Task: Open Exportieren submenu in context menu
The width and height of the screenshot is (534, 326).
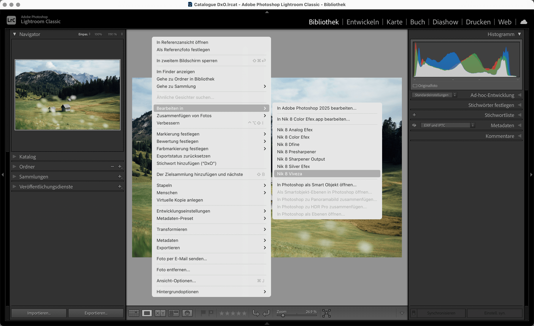Action: pos(211,248)
